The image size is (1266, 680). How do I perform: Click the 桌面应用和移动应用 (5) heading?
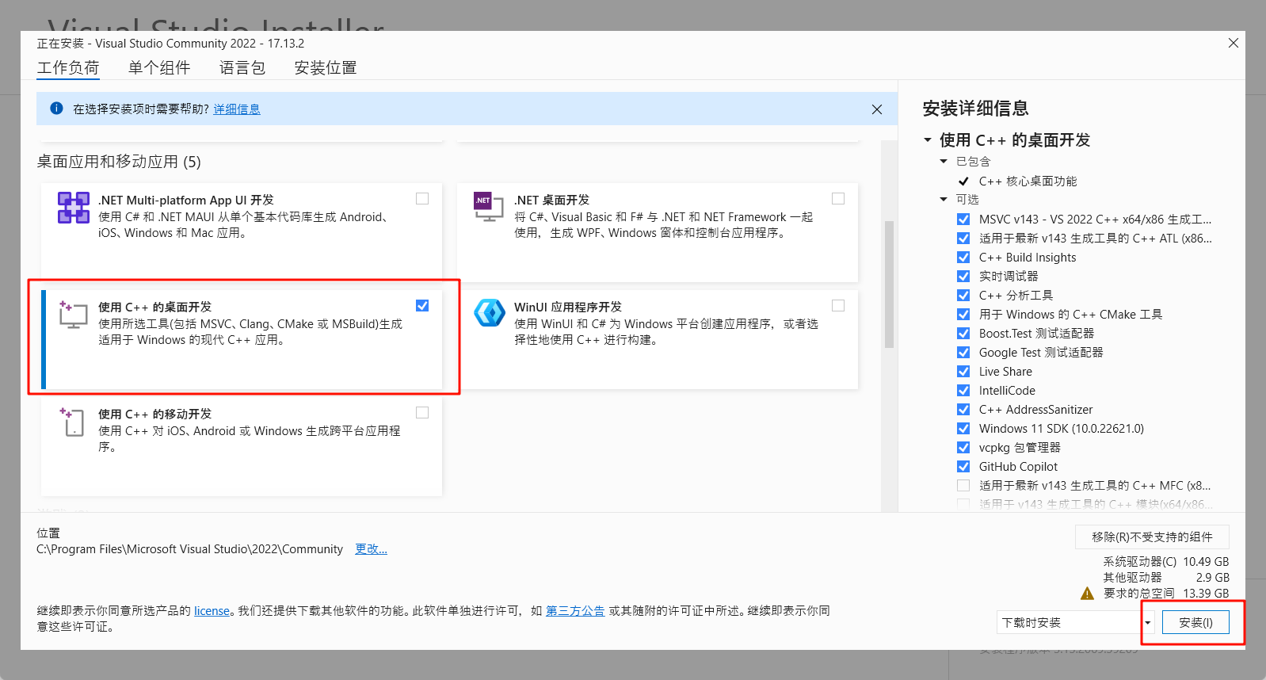point(119,162)
